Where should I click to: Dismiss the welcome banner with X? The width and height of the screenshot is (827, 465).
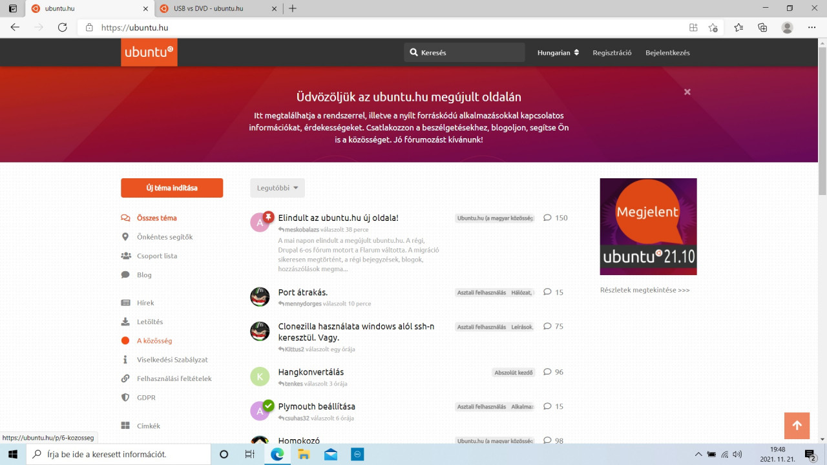(687, 92)
